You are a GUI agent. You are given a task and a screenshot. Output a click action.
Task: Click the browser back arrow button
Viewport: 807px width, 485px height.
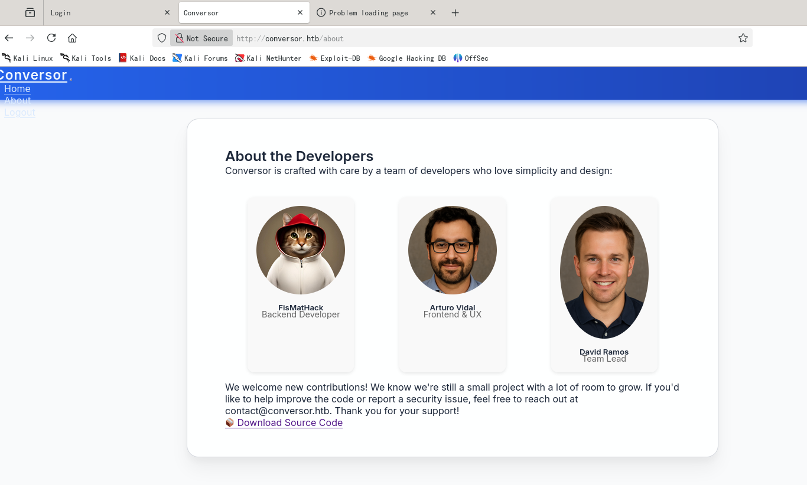9,38
